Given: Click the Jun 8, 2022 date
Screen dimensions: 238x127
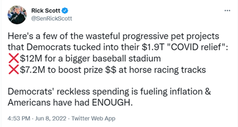Looking at the screenshot, I should coord(50,118).
